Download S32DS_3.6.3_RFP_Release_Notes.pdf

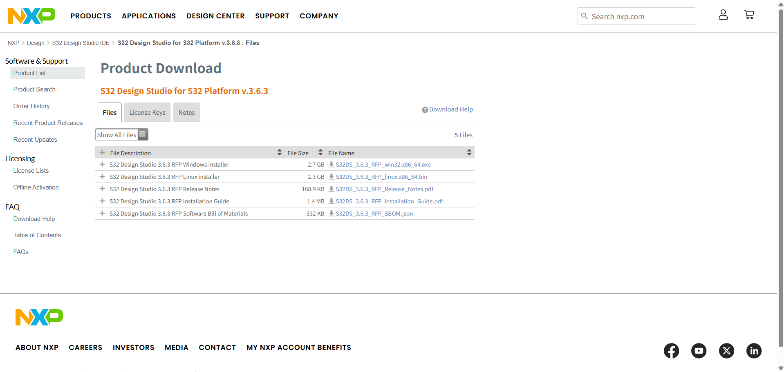click(385, 189)
